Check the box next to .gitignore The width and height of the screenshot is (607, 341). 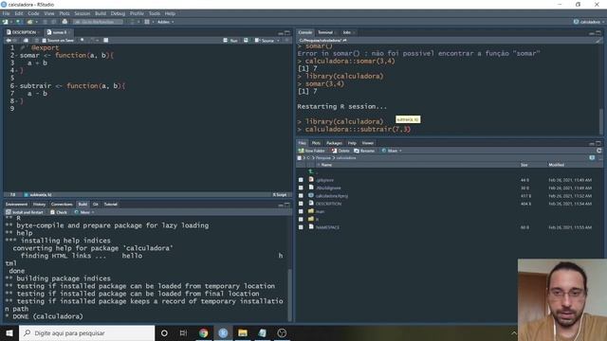(x=301, y=180)
